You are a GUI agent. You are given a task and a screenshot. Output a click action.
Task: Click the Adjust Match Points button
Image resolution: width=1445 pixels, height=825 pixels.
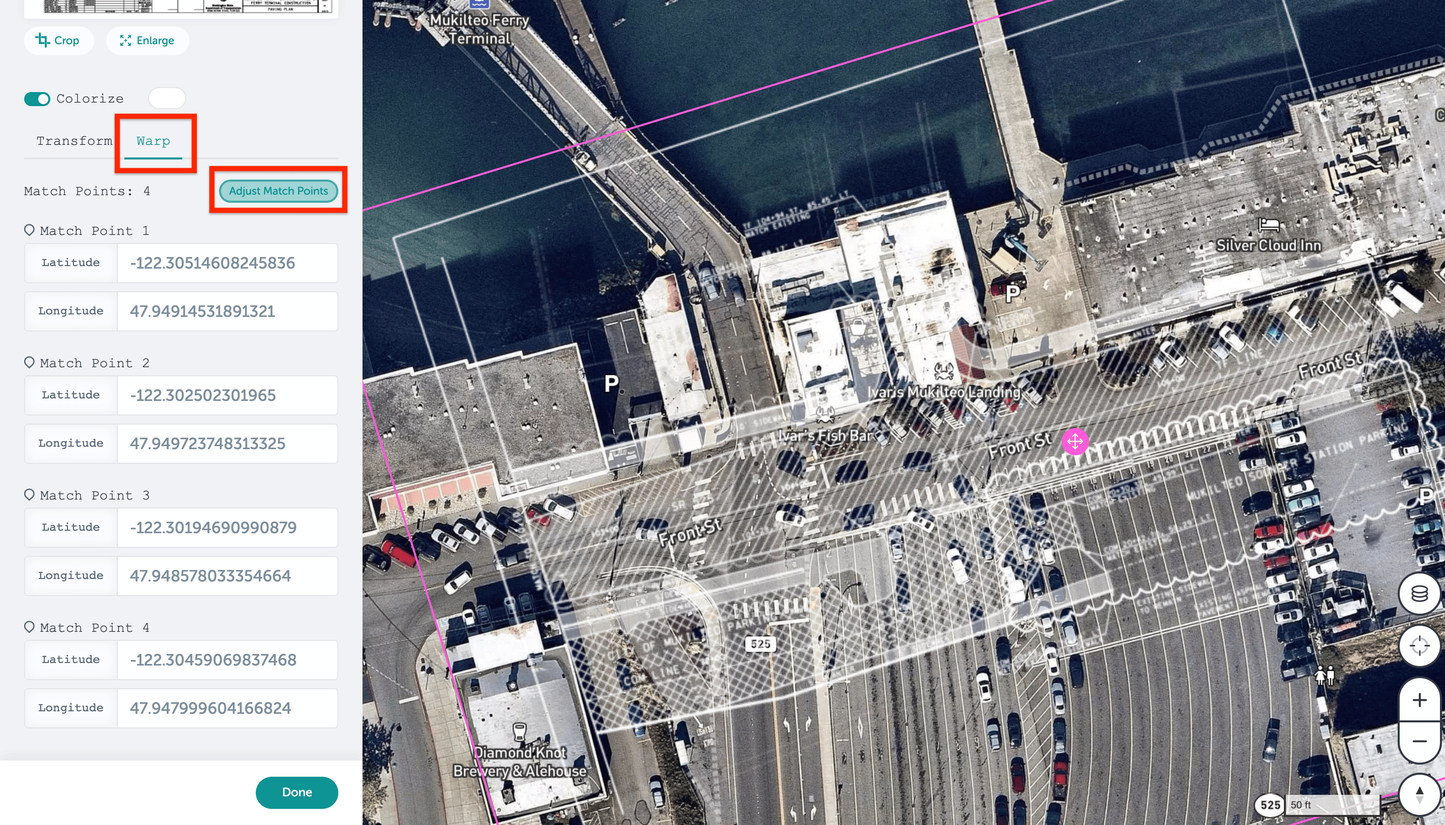[278, 191]
